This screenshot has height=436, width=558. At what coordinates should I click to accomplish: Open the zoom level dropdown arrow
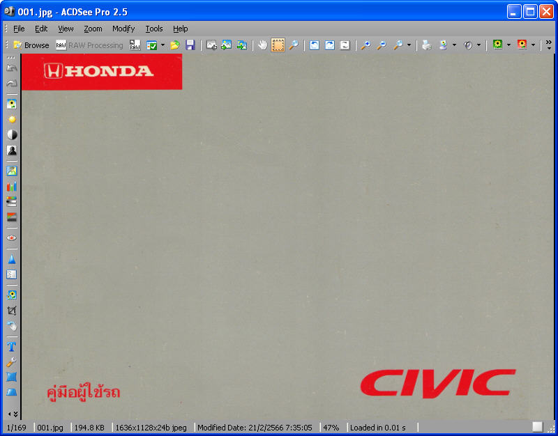(409, 45)
